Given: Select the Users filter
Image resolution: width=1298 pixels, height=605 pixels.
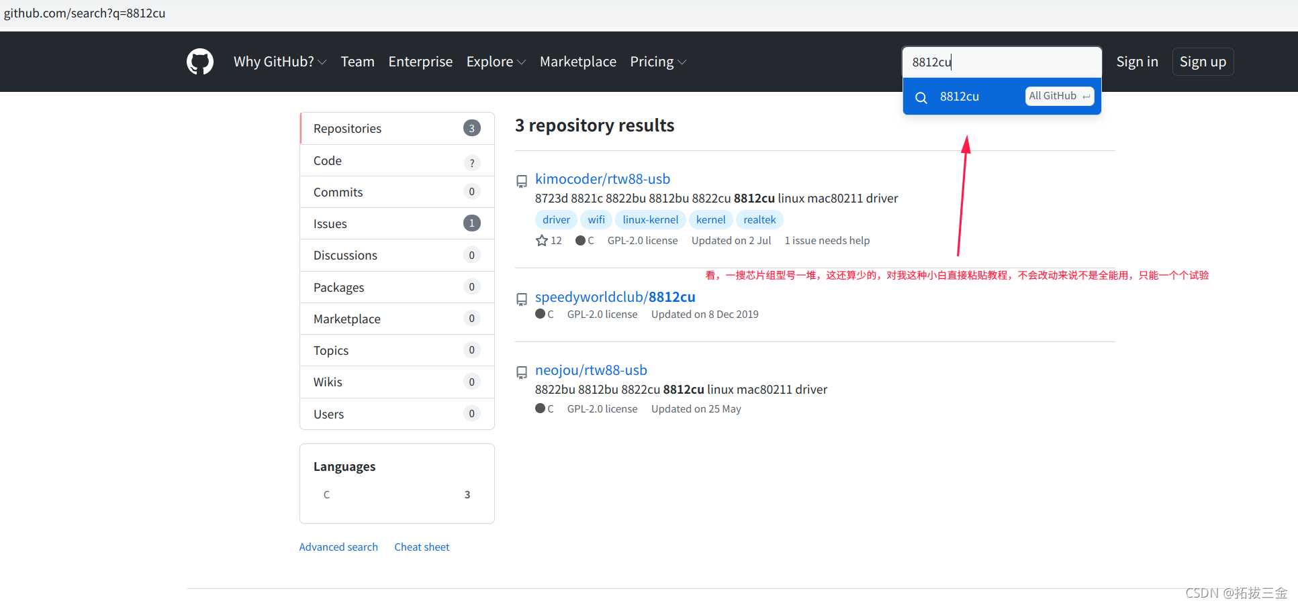Looking at the screenshot, I should coord(397,414).
